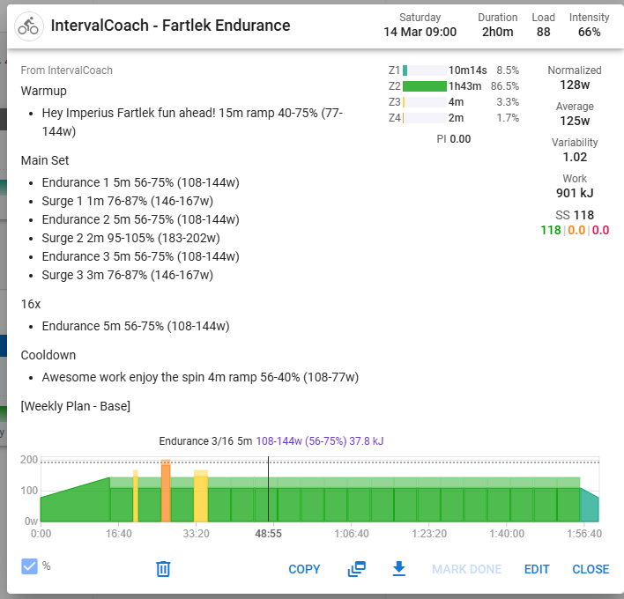Image resolution: width=624 pixels, height=599 pixels.
Task: Click the Z1 zone time bar
Action: tap(405, 70)
